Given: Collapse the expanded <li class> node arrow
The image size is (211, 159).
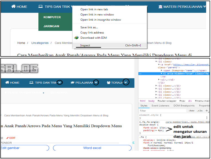Looking at the screenshot, I should coord(156,62).
